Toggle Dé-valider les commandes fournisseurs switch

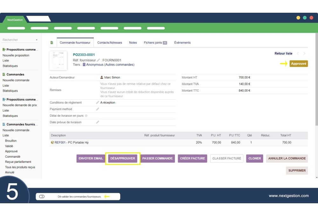click(x=42, y=196)
